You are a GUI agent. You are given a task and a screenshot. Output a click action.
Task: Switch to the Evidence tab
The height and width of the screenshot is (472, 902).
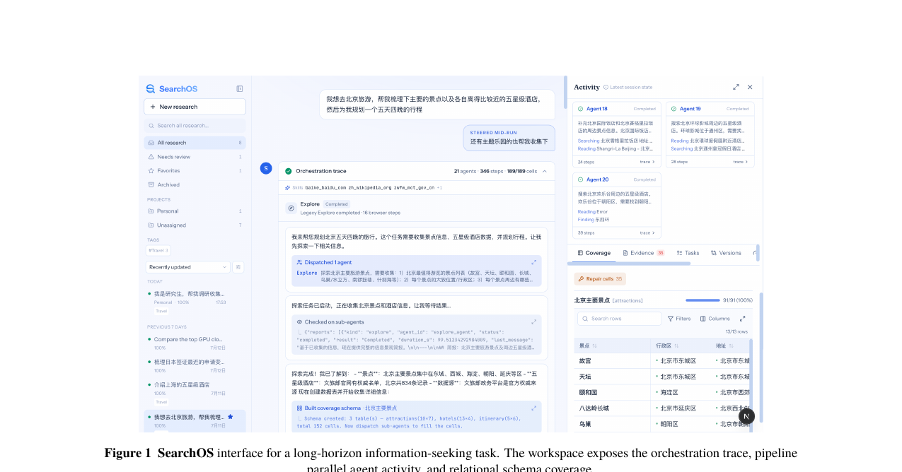tap(643, 253)
